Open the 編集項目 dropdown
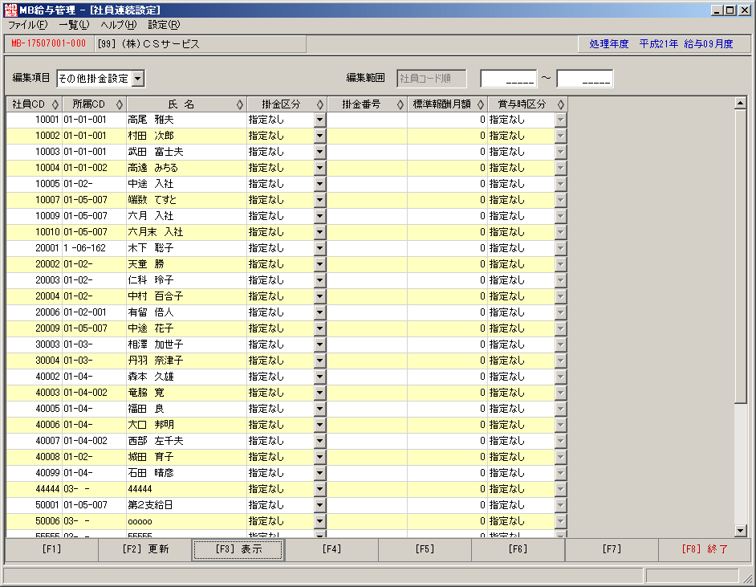This screenshot has height=587, width=756. (x=138, y=79)
